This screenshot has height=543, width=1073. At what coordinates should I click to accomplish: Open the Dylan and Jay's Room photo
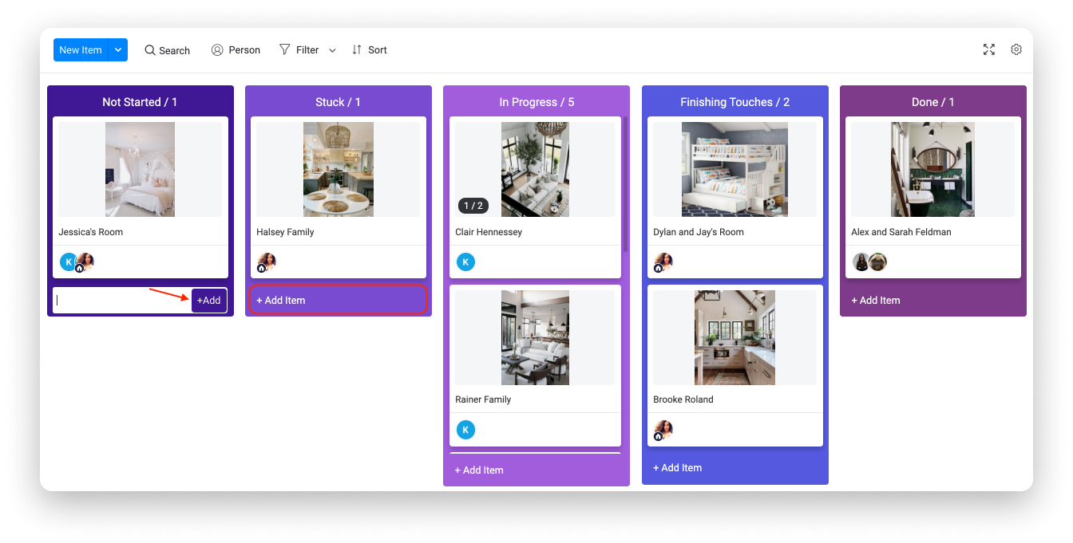click(x=734, y=169)
